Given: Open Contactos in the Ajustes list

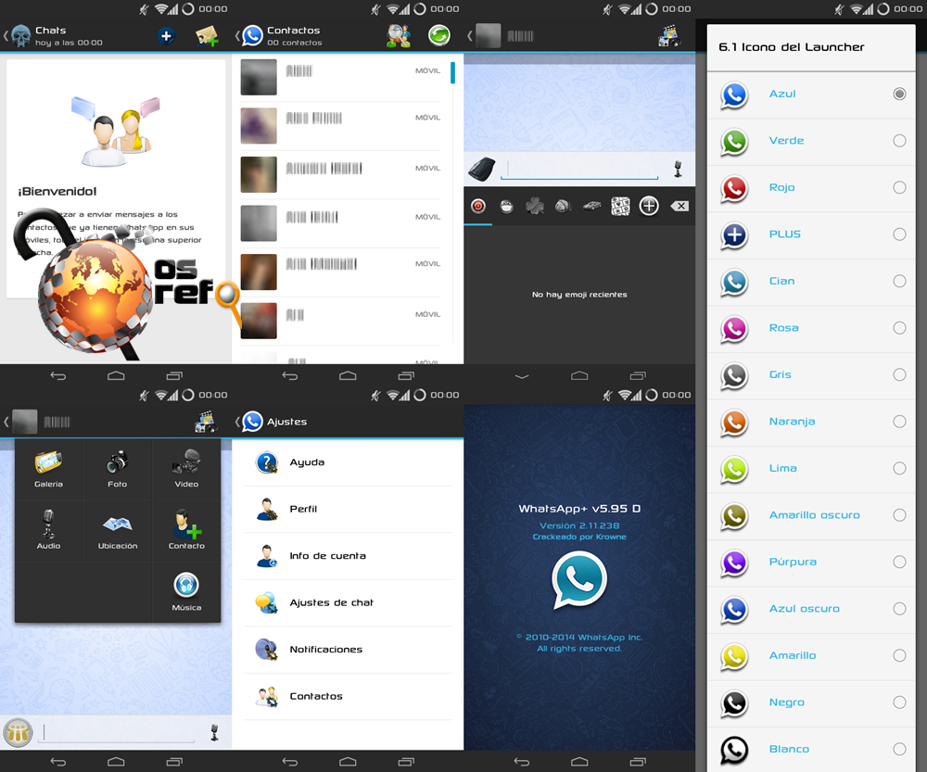Looking at the screenshot, I should (348, 696).
